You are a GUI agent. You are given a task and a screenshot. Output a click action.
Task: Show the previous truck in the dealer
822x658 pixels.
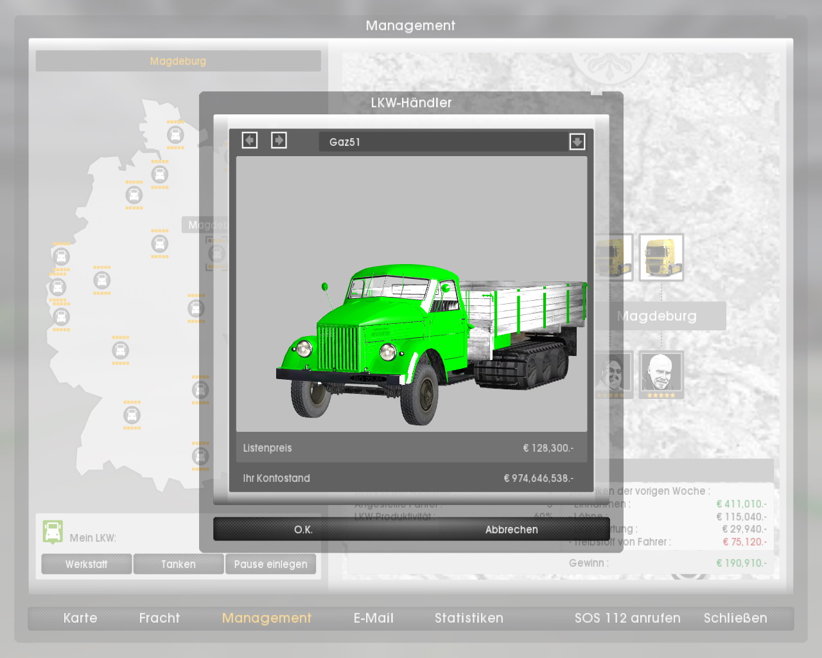tap(250, 140)
